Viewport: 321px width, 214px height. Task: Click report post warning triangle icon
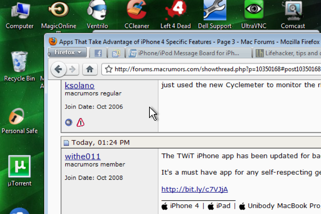pos(81,122)
